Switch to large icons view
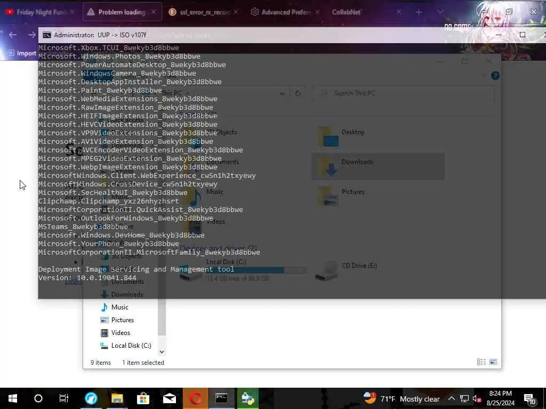Screen dimensions: 546x409 click(x=493, y=362)
